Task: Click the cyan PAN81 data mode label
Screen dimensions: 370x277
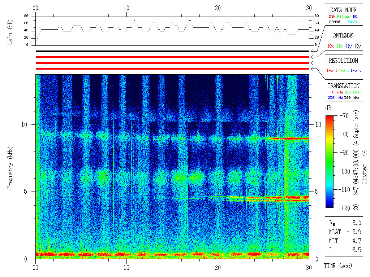Action: [x=352, y=22]
